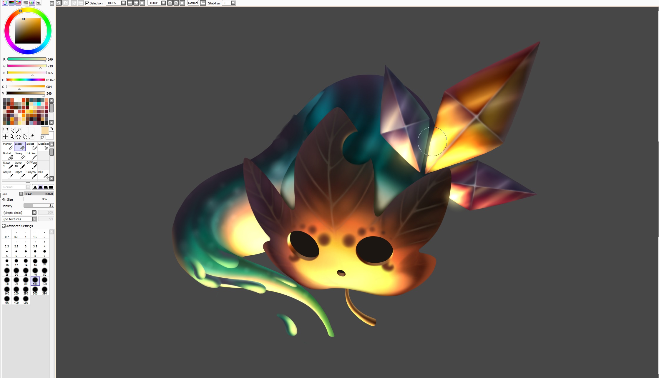This screenshot has height=378, width=659.
Task: Select the Marker brush tool
Action: (8, 146)
